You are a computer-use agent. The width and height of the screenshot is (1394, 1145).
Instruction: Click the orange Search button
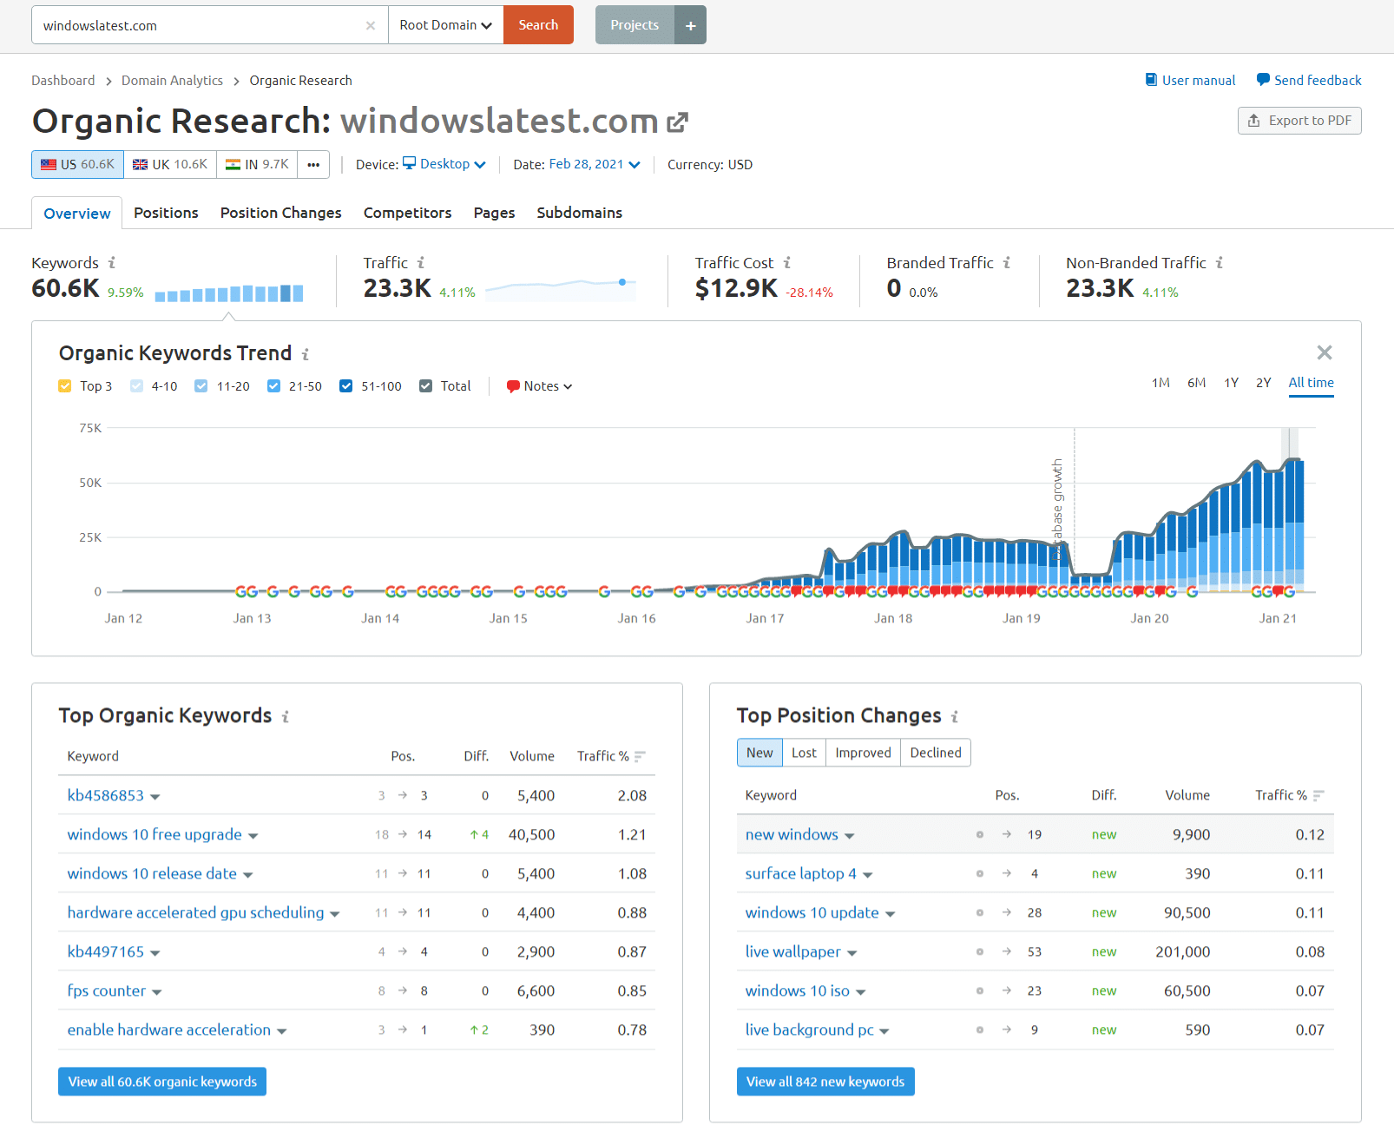[538, 25]
